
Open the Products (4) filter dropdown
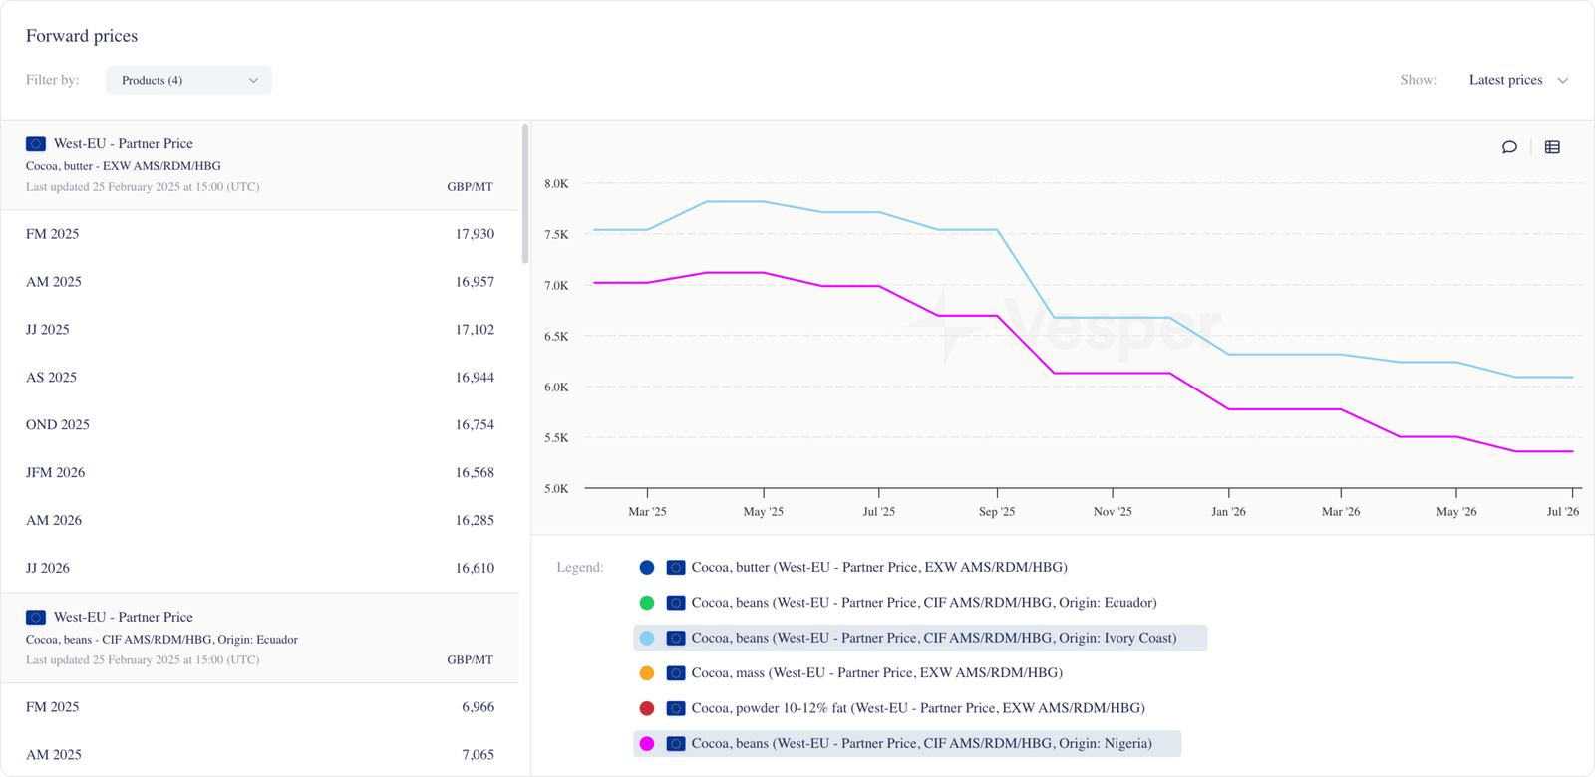click(x=188, y=80)
